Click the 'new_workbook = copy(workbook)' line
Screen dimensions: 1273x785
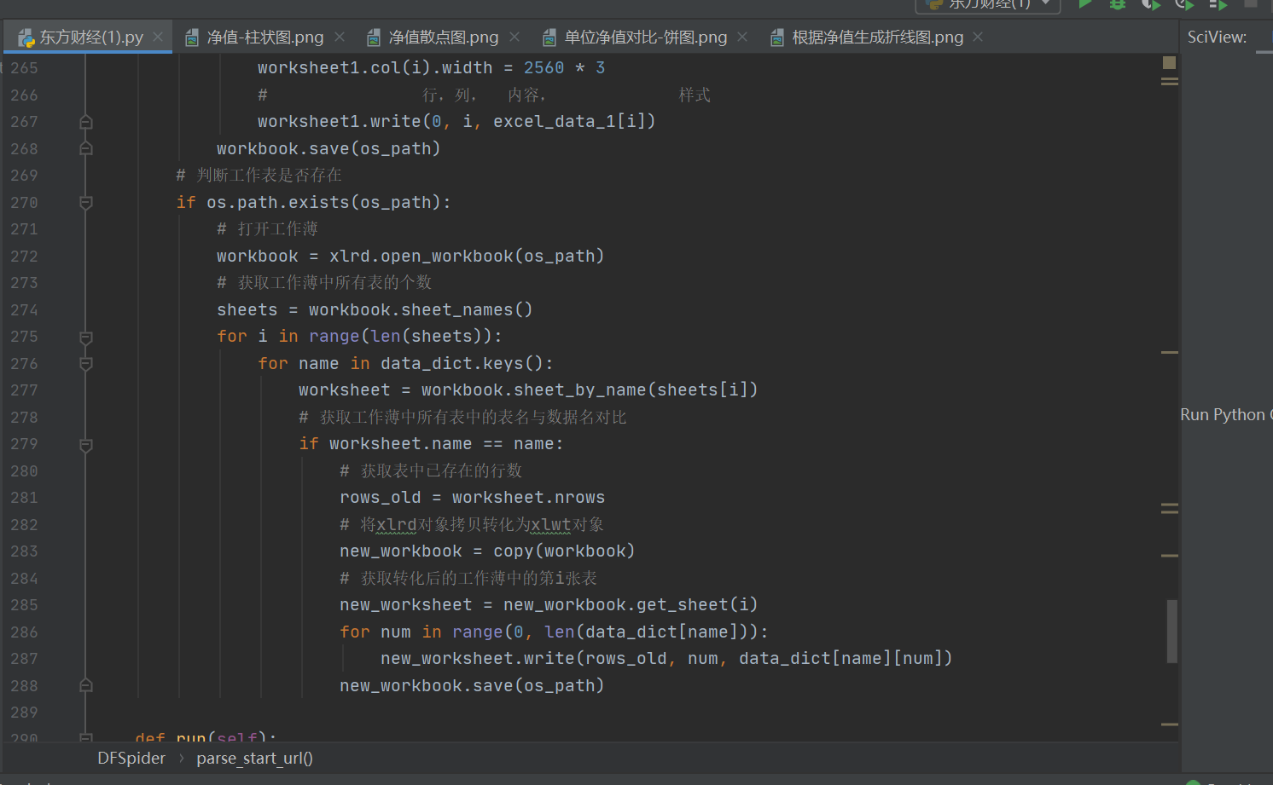click(x=487, y=551)
